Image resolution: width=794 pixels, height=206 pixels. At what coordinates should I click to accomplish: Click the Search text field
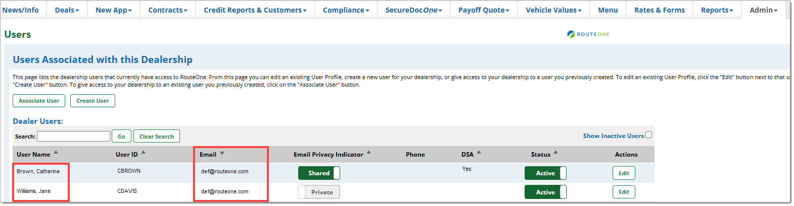(73, 136)
